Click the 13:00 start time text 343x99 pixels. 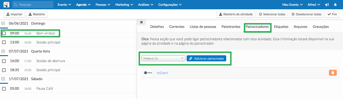(15, 42)
